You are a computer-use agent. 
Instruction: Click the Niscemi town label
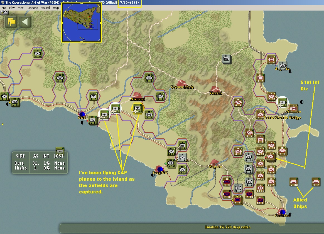[138, 99]
